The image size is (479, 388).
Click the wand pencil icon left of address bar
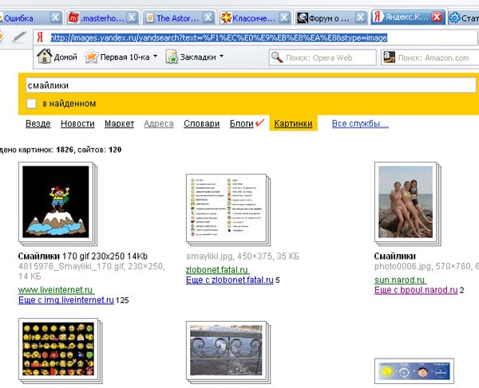coord(19,37)
